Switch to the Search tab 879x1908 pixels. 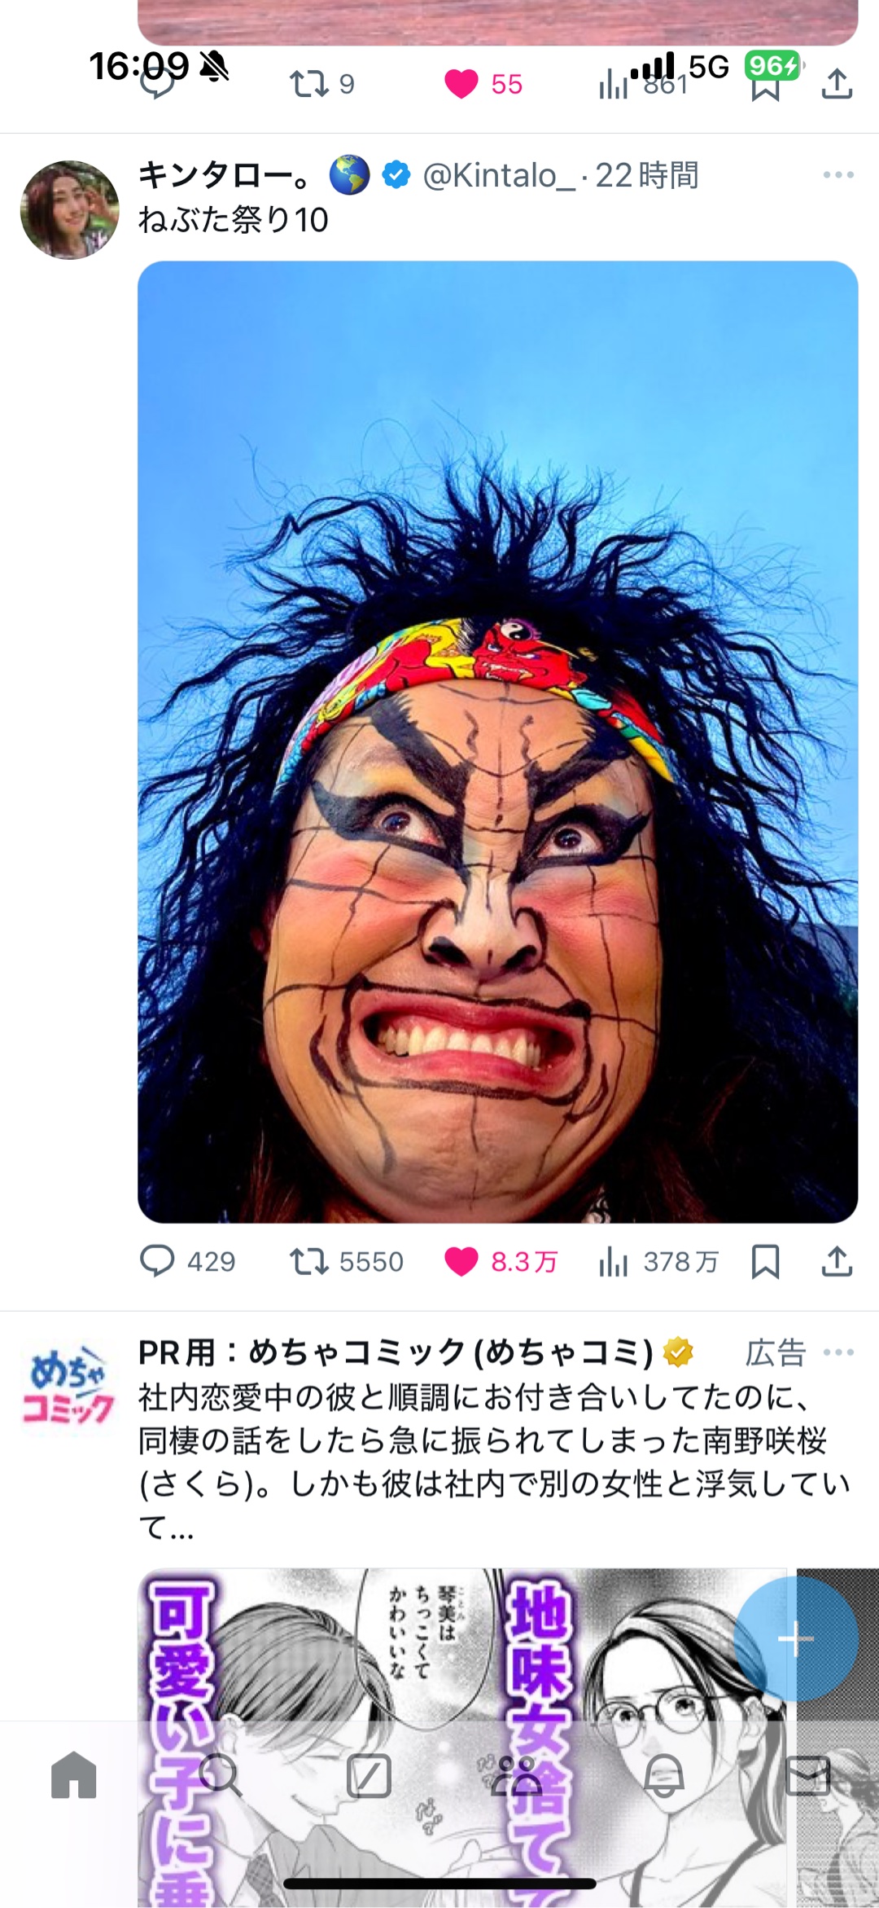pos(220,1775)
